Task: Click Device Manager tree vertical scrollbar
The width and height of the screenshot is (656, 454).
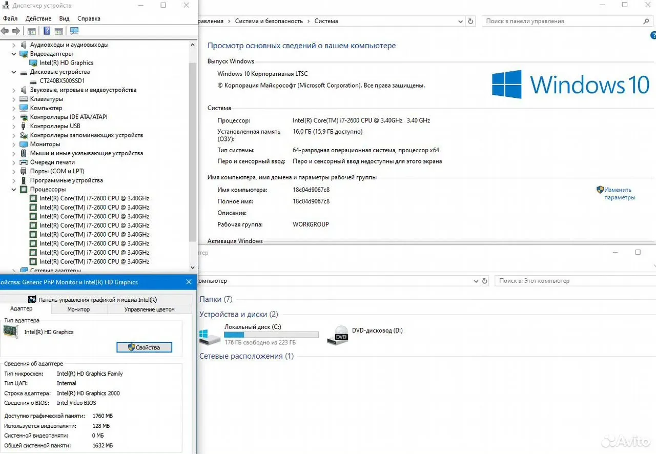Action: pyautogui.click(x=193, y=152)
